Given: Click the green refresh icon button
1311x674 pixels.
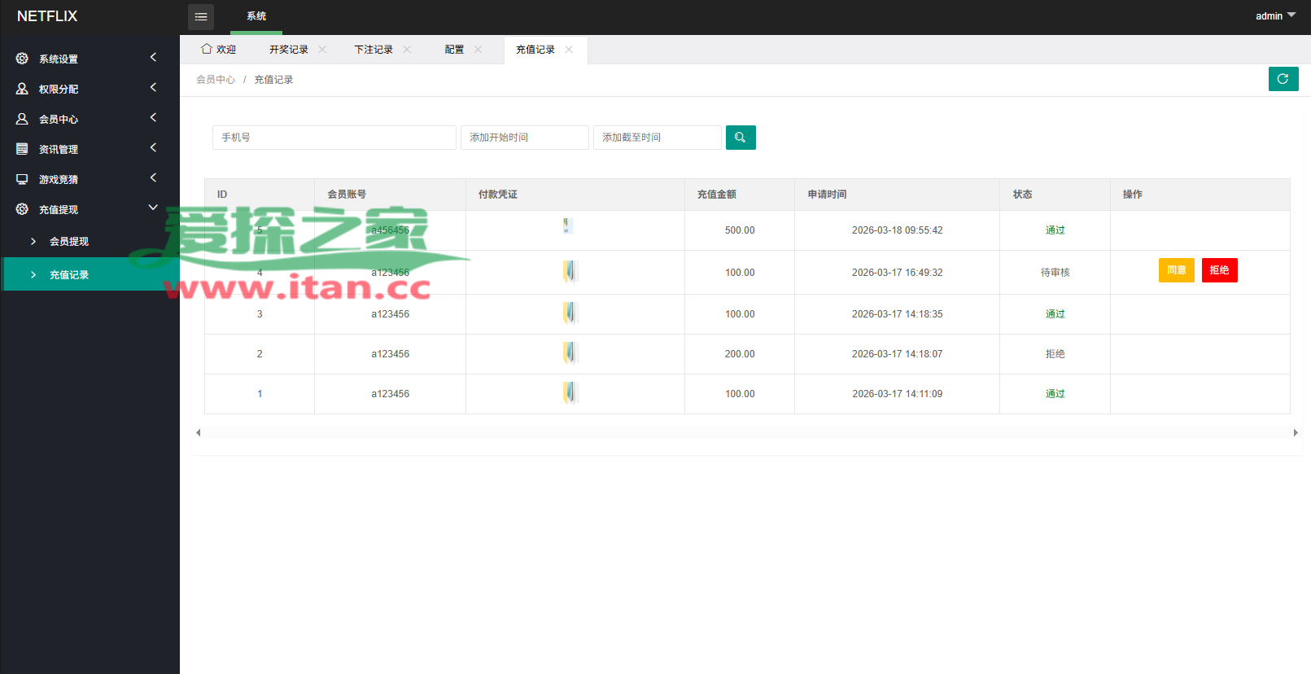Looking at the screenshot, I should pos(1283,79).
